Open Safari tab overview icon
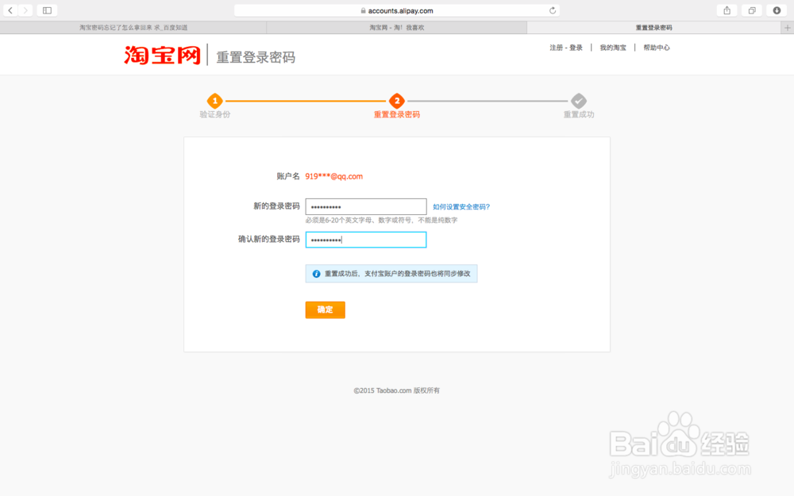The image size is (794, 496). click(x=751, y=10)
